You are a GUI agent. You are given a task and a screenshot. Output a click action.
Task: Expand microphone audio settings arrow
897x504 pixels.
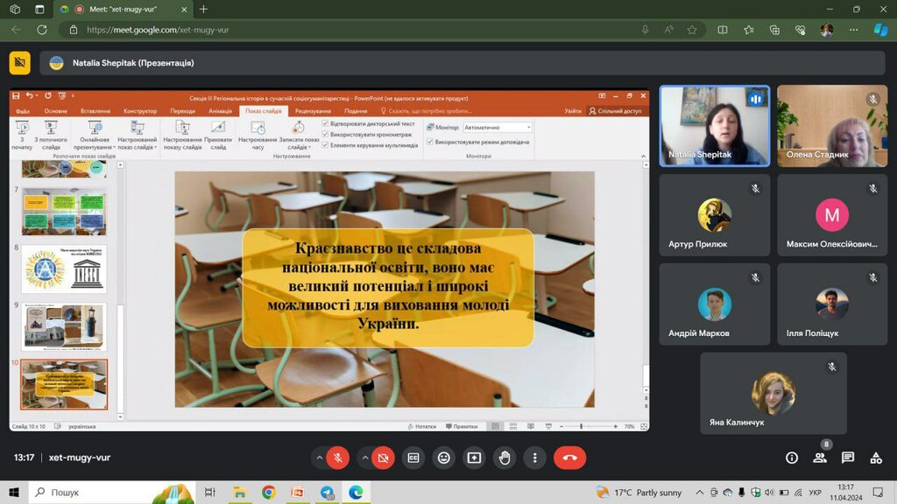320,458
